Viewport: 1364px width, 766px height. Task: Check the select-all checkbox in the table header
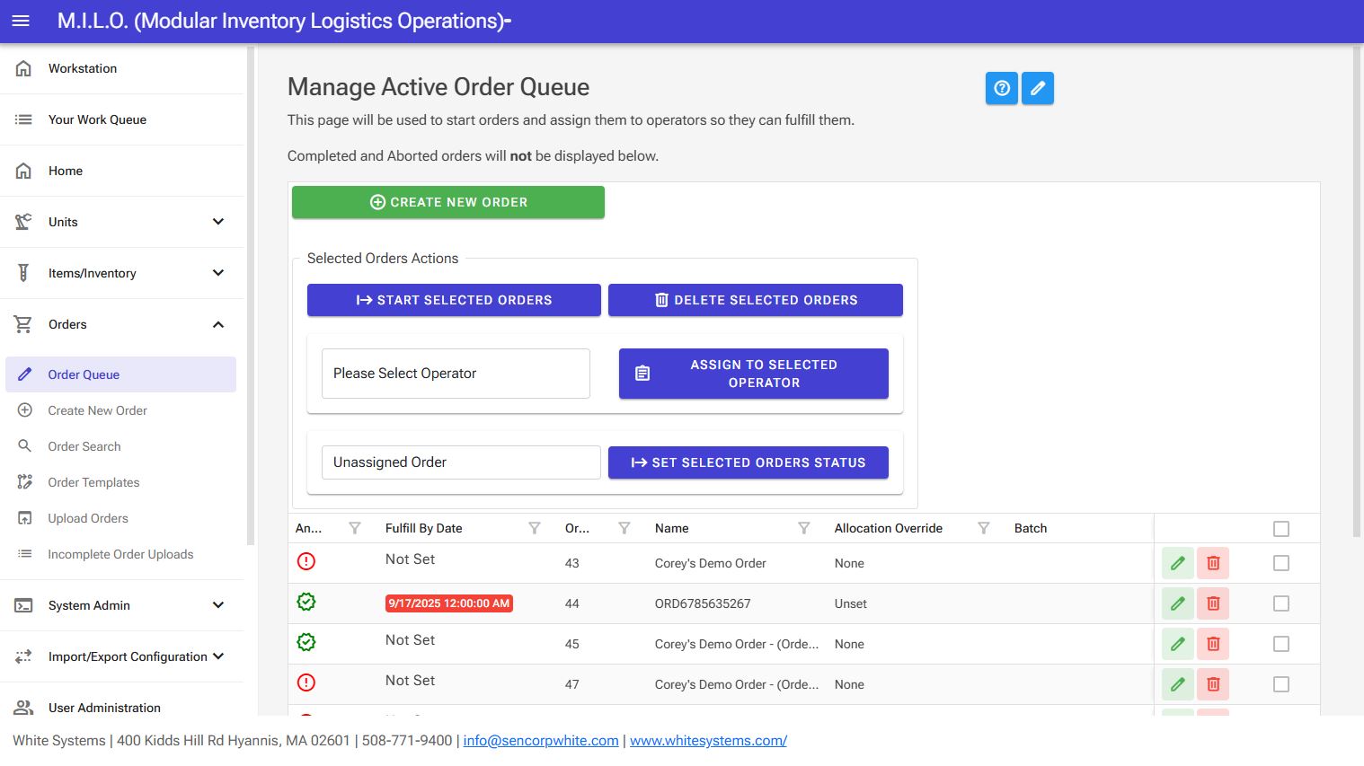coord(1281,528)
